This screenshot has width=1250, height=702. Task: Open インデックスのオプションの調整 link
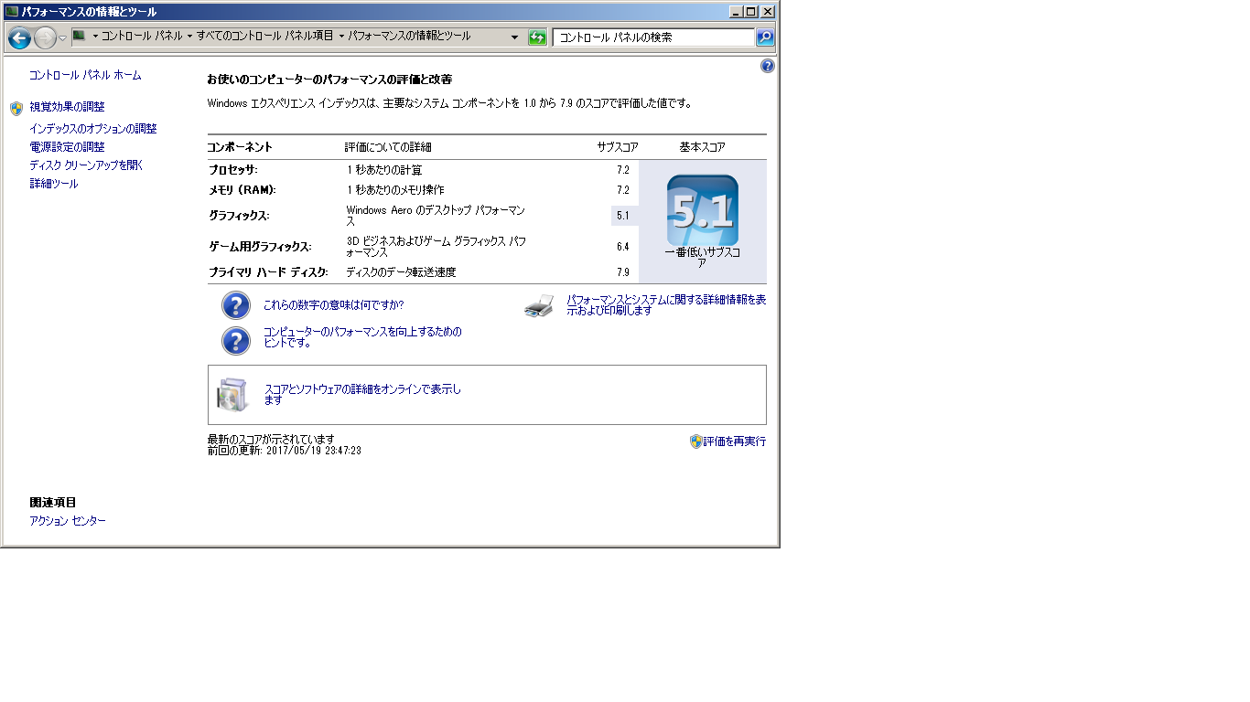coord(92,129)
